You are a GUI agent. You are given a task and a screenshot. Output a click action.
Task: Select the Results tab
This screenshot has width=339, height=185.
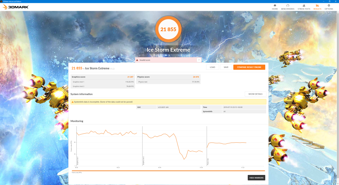pyautogui.click(x=317, y=7)
